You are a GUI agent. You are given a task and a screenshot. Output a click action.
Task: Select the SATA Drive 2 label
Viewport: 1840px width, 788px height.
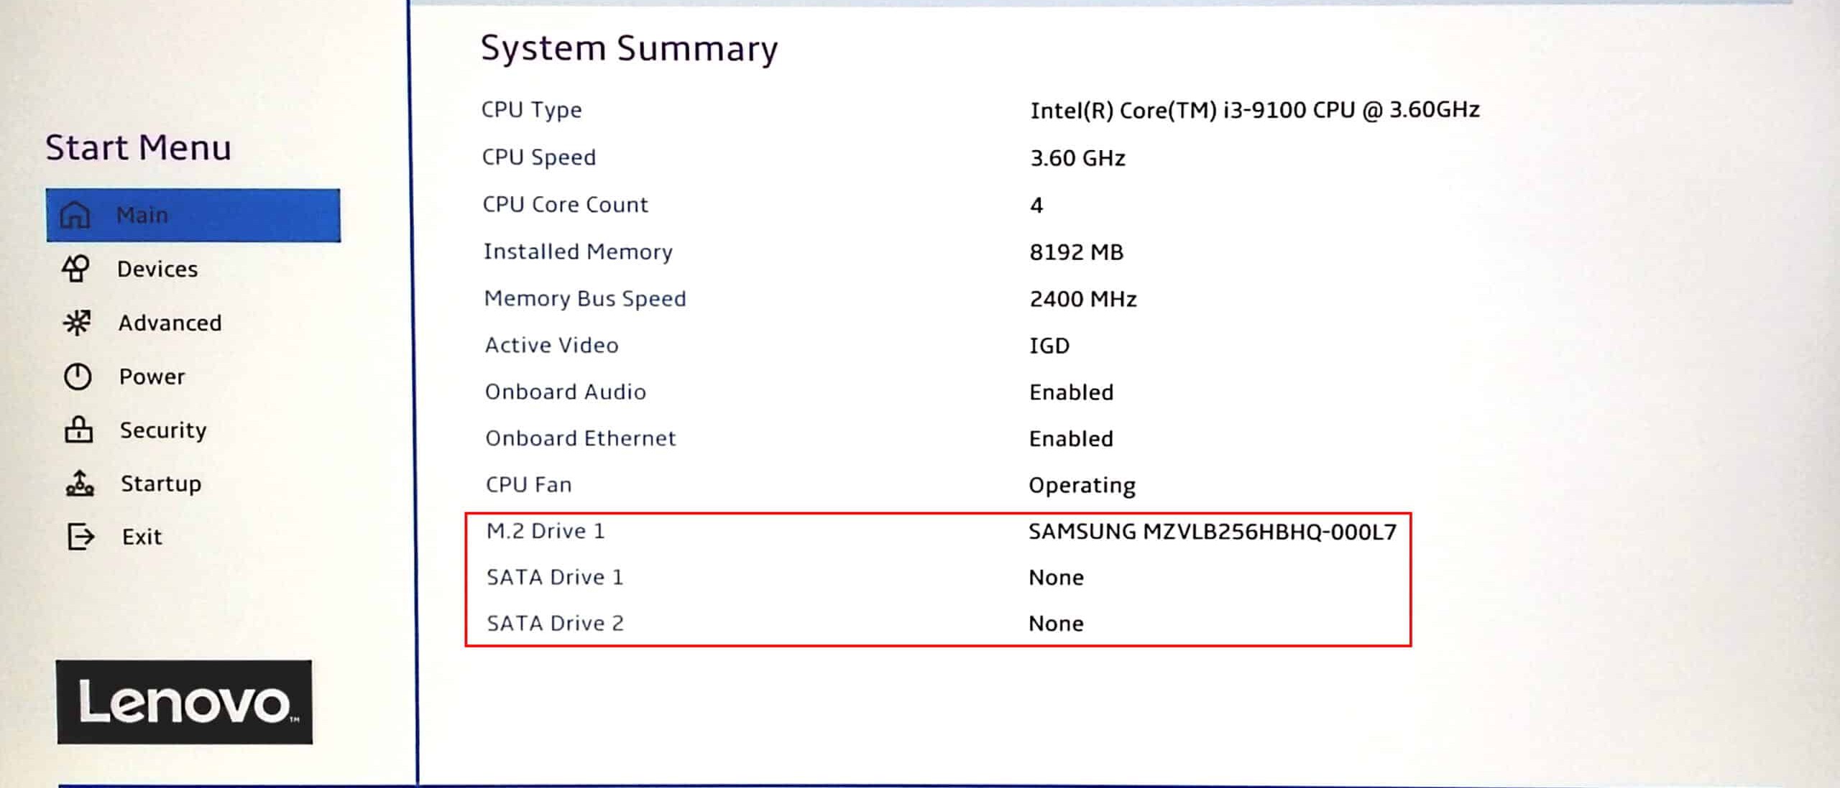click(x=556, y=624)
